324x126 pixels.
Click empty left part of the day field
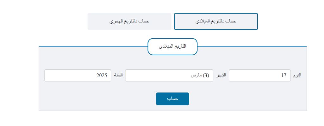tap(252, 75)
